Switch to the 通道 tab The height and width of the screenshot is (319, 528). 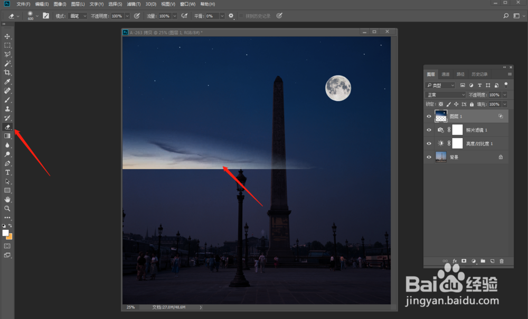(x=446, y=74)
